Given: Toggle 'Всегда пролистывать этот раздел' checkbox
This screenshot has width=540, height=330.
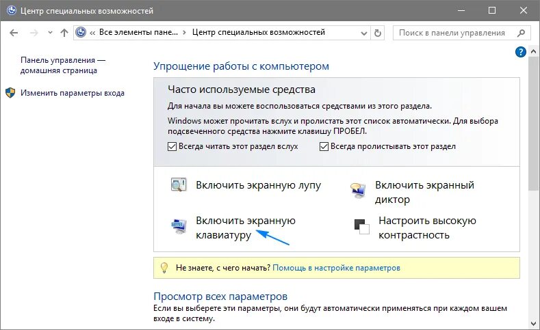Looking at the screenshot, I should click(x=324, y=147).
